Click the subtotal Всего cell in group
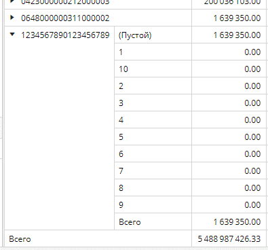This screenshot has width=268, height=250. coord(153,221)
